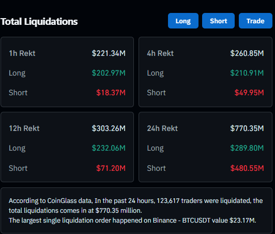Select the Total Liquidations heading
The image size is (275, 234).
pos(39,22)
